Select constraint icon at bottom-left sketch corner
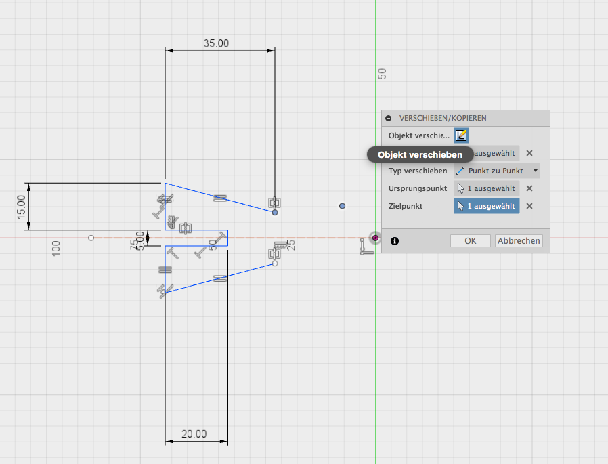The image size is (608, 464). point(165,290)
